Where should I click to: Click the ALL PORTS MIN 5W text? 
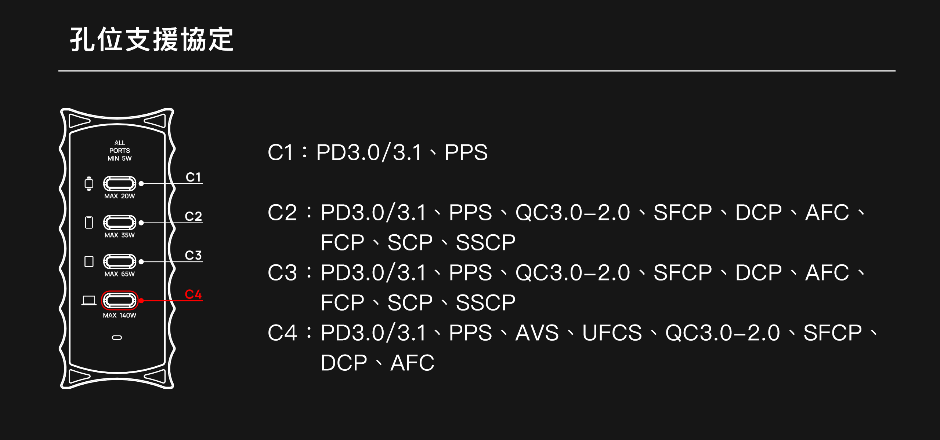(x=119, y=150)
